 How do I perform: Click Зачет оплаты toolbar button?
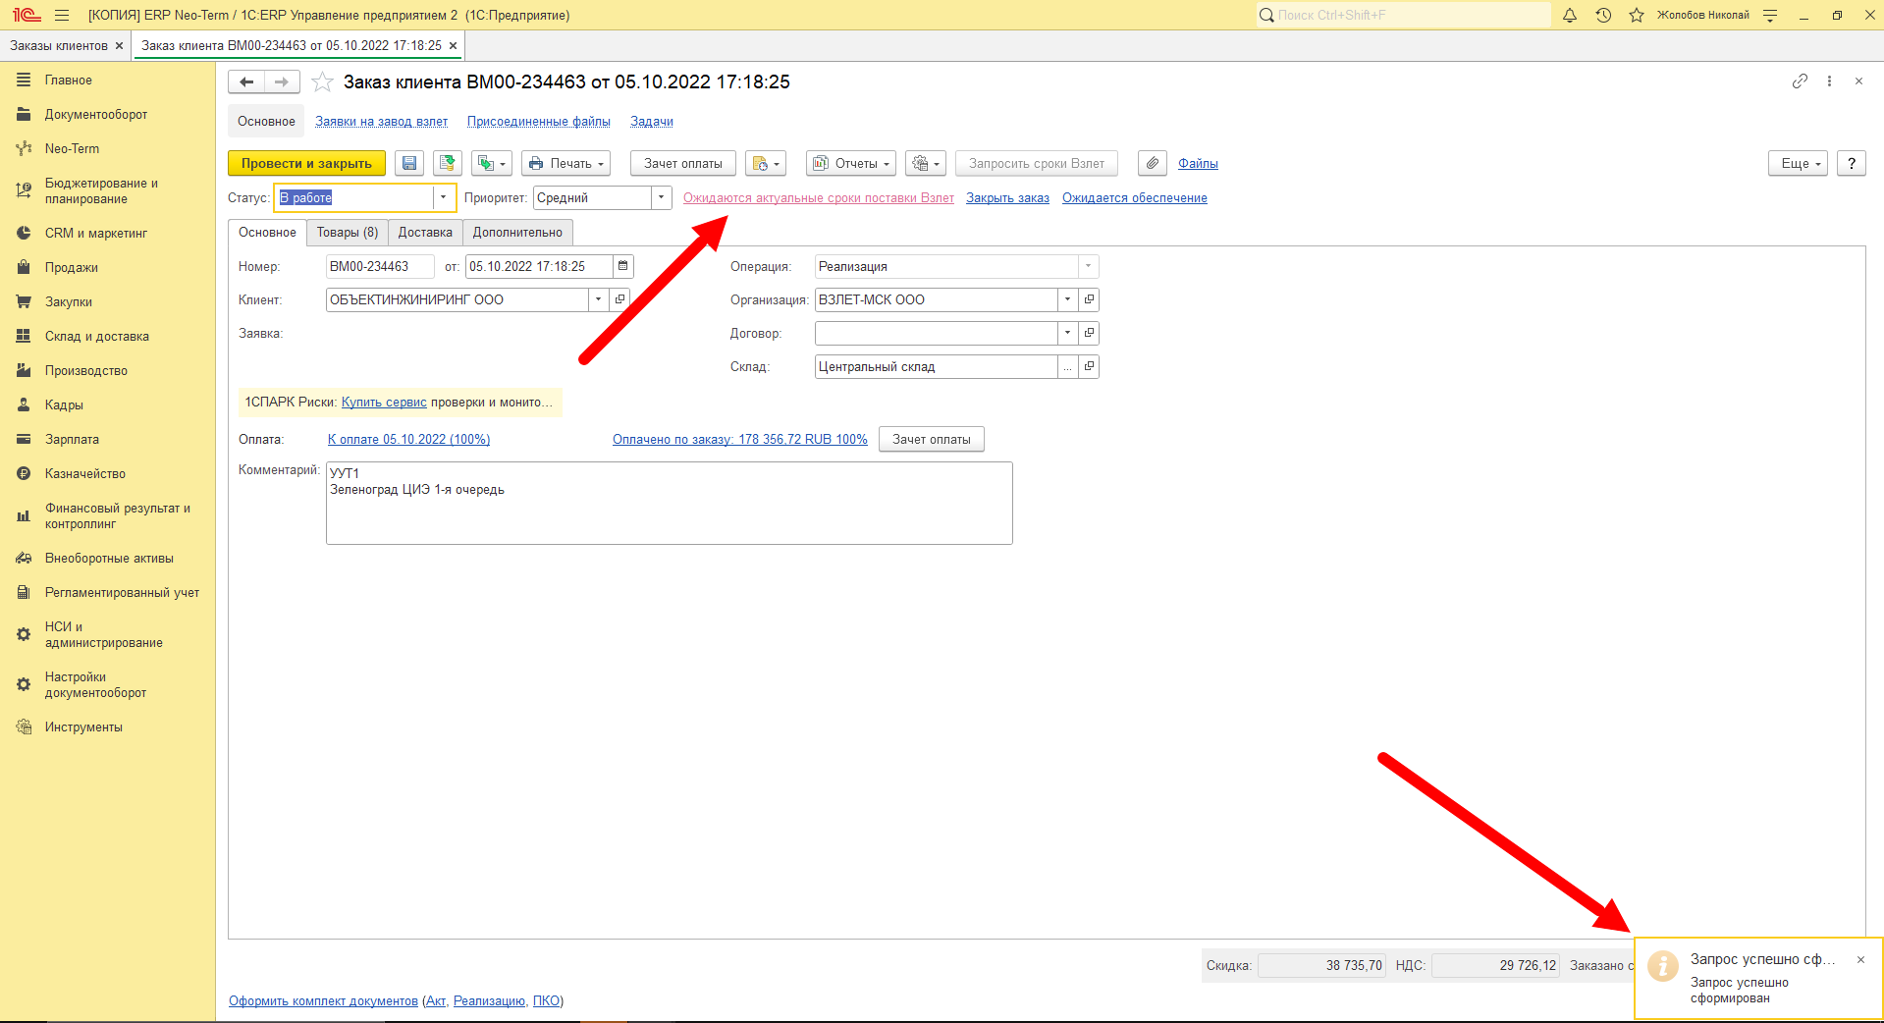(683, 164)
